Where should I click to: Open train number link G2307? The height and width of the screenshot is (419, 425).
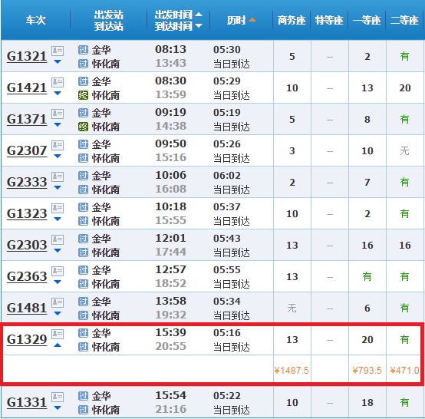(27, 150)
